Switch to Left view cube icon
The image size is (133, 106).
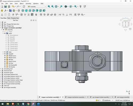44,11
